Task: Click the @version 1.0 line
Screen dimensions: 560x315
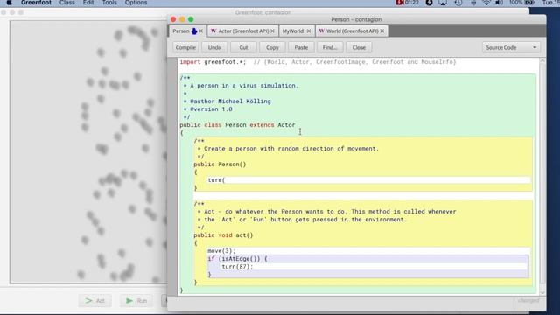Action: coord(208,109)
